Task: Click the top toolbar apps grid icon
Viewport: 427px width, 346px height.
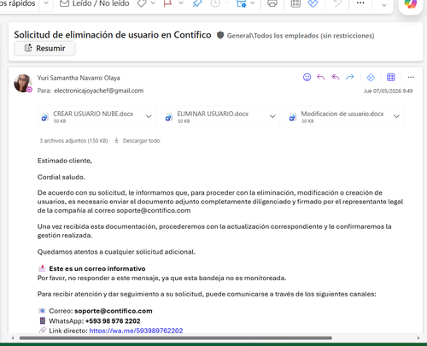Action: [295, 3]
